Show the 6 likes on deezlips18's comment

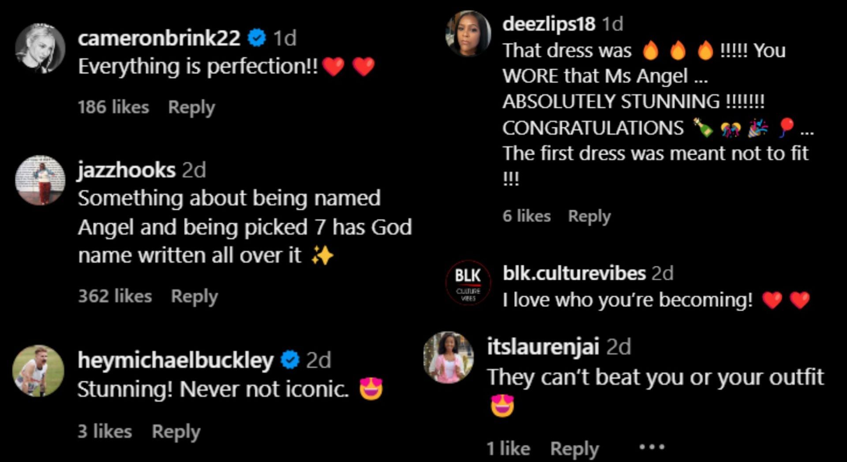point(526,216)
